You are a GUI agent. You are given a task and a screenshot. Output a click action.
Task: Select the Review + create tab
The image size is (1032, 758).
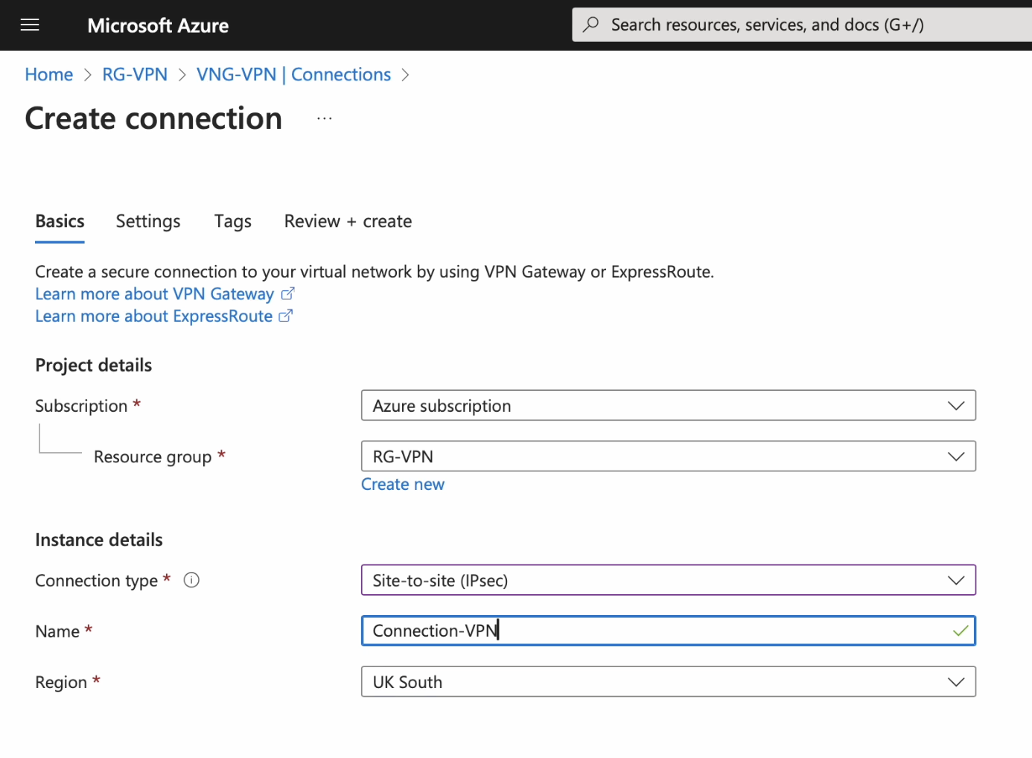348,221
